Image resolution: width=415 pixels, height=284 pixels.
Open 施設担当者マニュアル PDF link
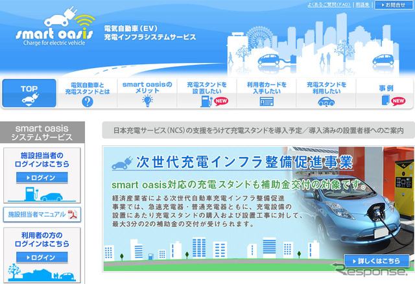click(42, 215)
